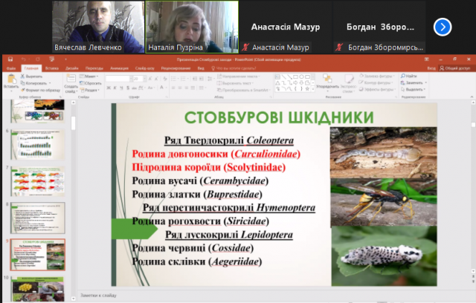Viewport: 476px width, 303px height.
Task: Toggle italic К formatting
Action: coord(115,88)
